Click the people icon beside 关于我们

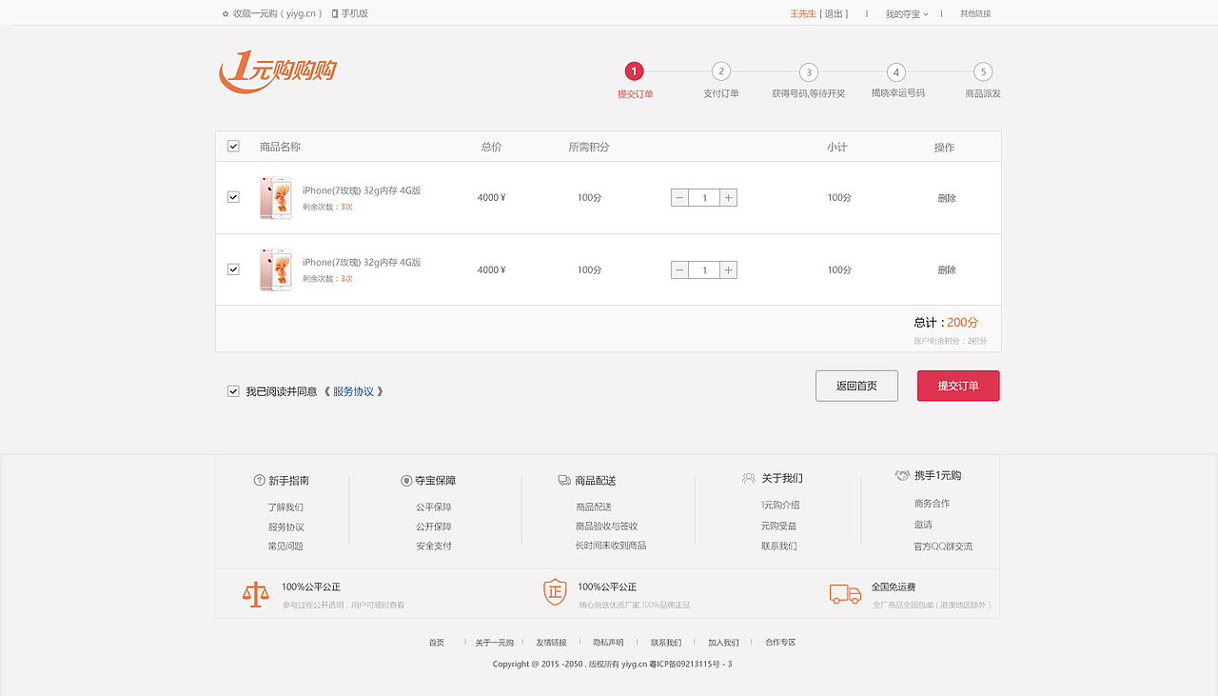(748, 477)
